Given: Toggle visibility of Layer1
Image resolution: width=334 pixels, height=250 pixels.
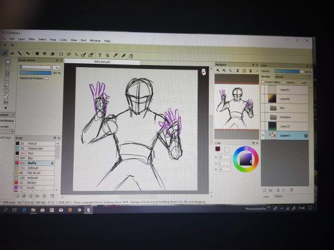Looking at the screenshot, I should pos(263,135).
